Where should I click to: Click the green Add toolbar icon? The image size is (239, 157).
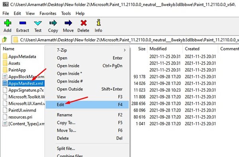pos(8,23)
